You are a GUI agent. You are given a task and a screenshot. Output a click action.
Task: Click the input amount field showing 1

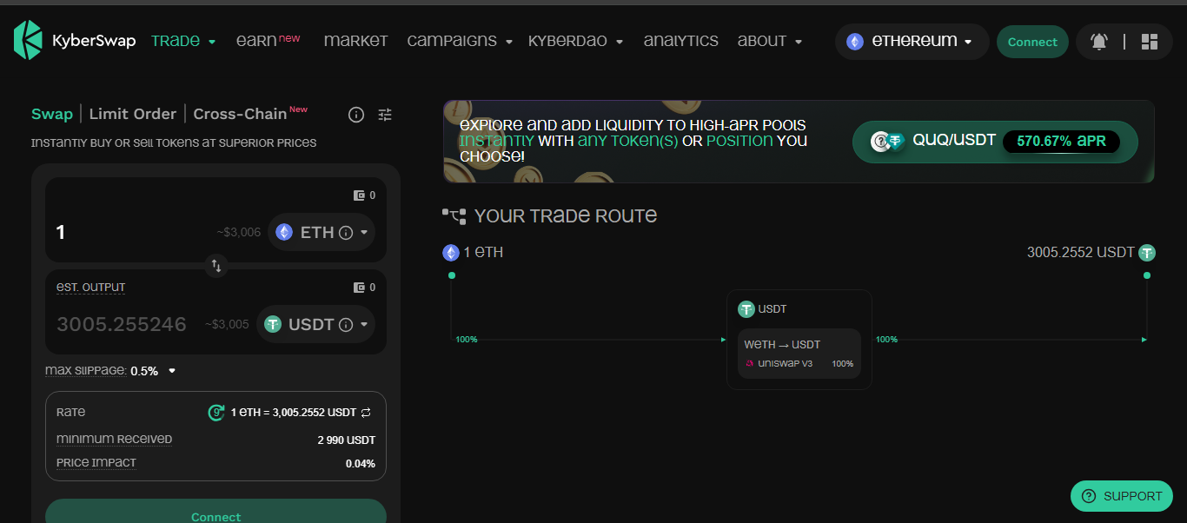click(x=130, y=232)
